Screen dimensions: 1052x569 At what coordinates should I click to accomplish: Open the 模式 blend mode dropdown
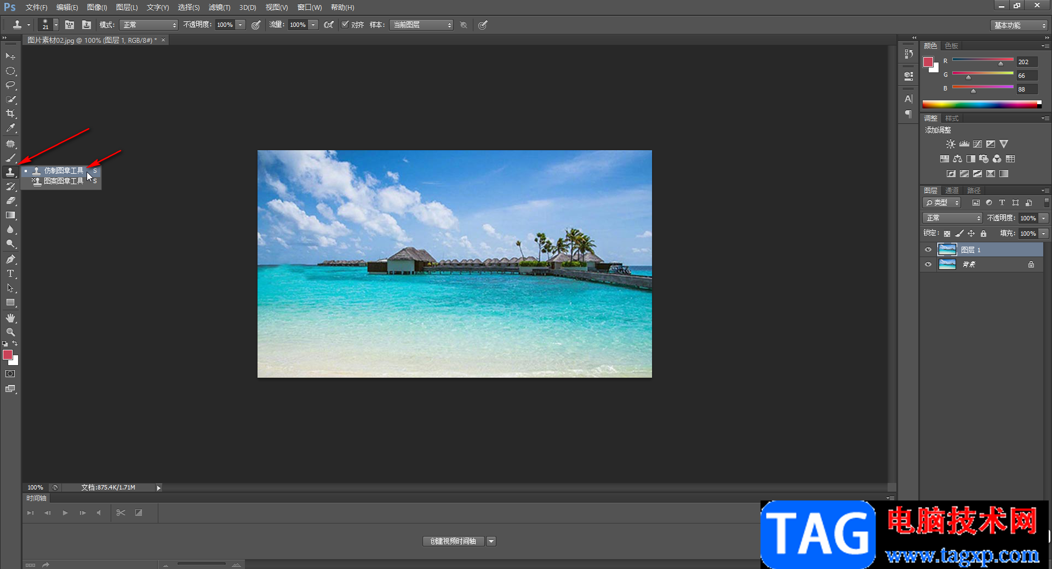[x=148, y=25]
